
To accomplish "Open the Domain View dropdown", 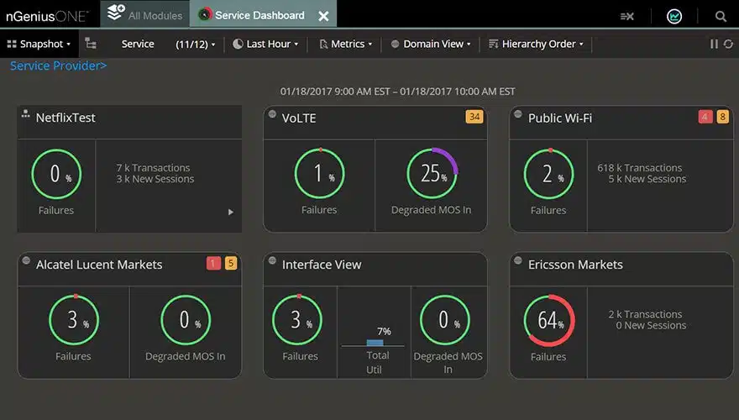I will pos(431,44).
